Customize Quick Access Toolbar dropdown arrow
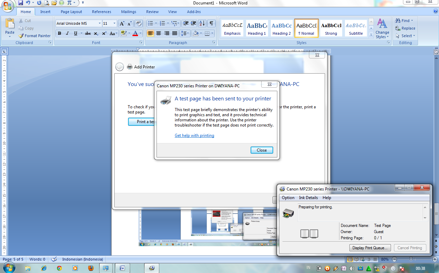The image size is (439, 273). pos(83,3)
